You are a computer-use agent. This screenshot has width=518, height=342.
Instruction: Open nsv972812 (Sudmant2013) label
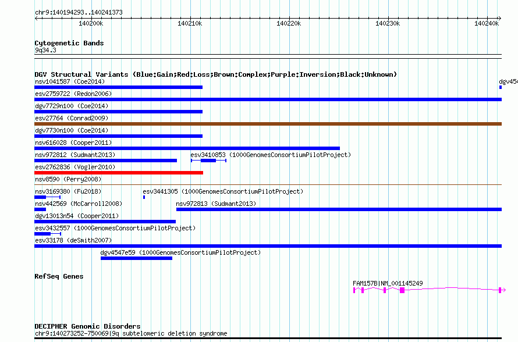pyautogui.click(x=75, y=155)
